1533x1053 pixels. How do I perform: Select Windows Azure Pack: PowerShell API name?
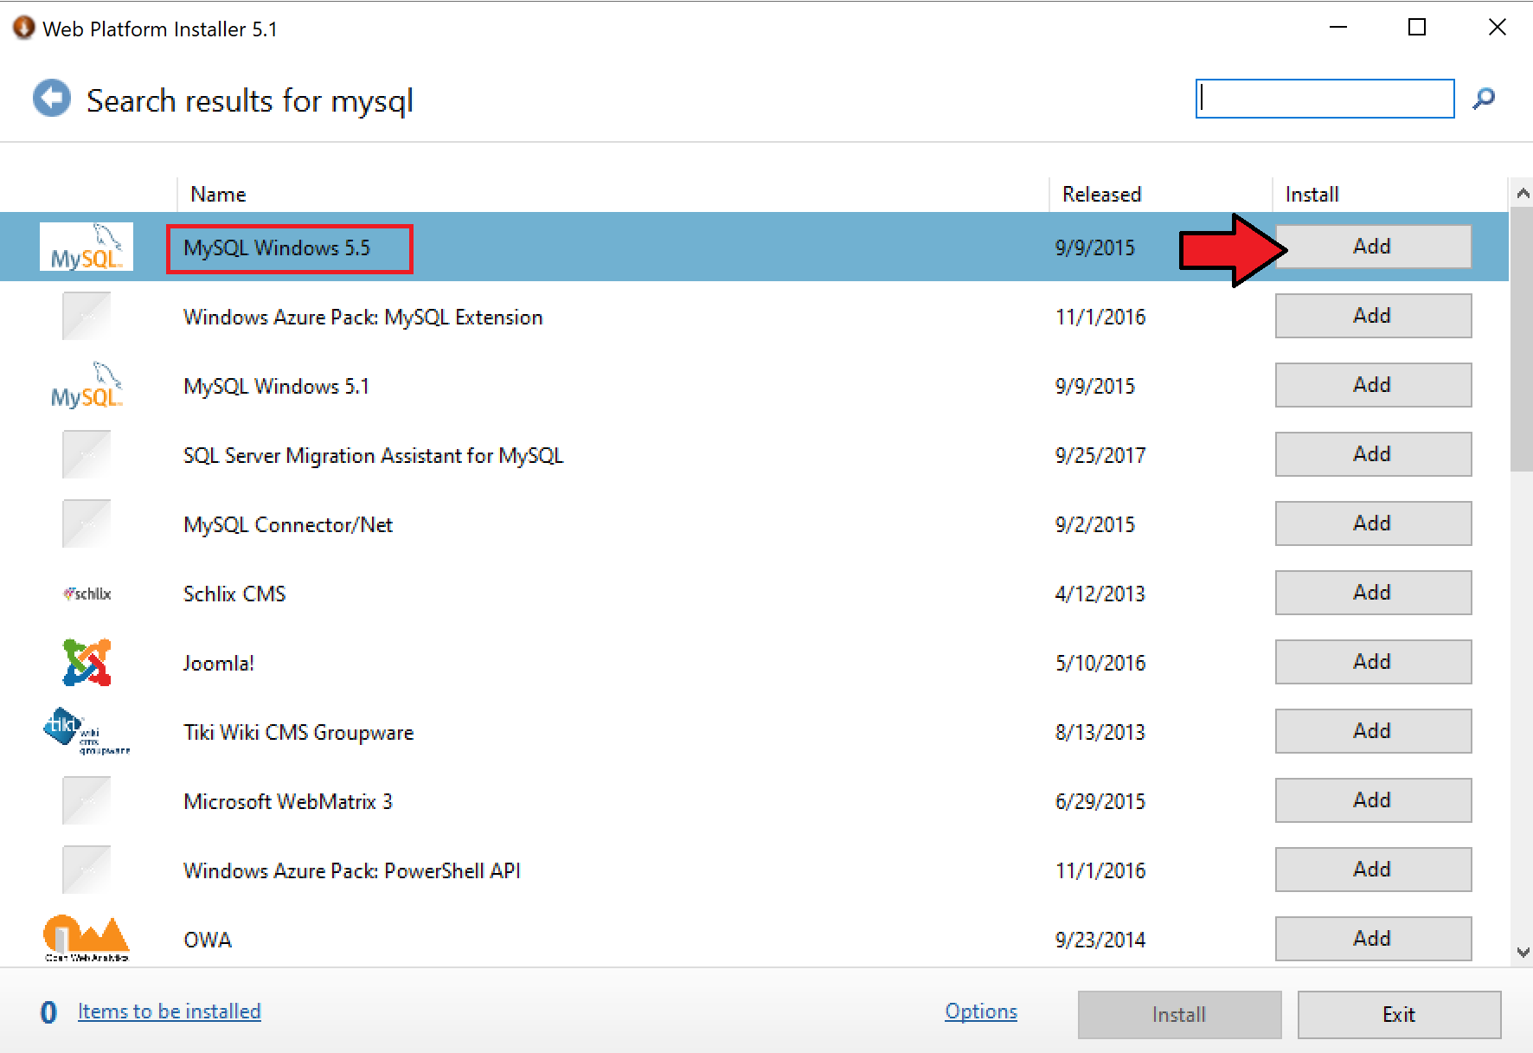coord(352,871)
